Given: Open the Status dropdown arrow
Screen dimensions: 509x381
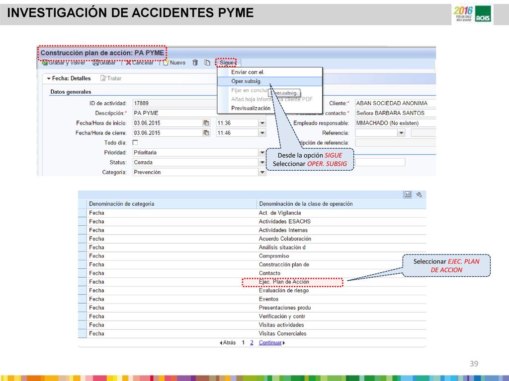Looking at the screenshot, I should (x=262, y=162).
